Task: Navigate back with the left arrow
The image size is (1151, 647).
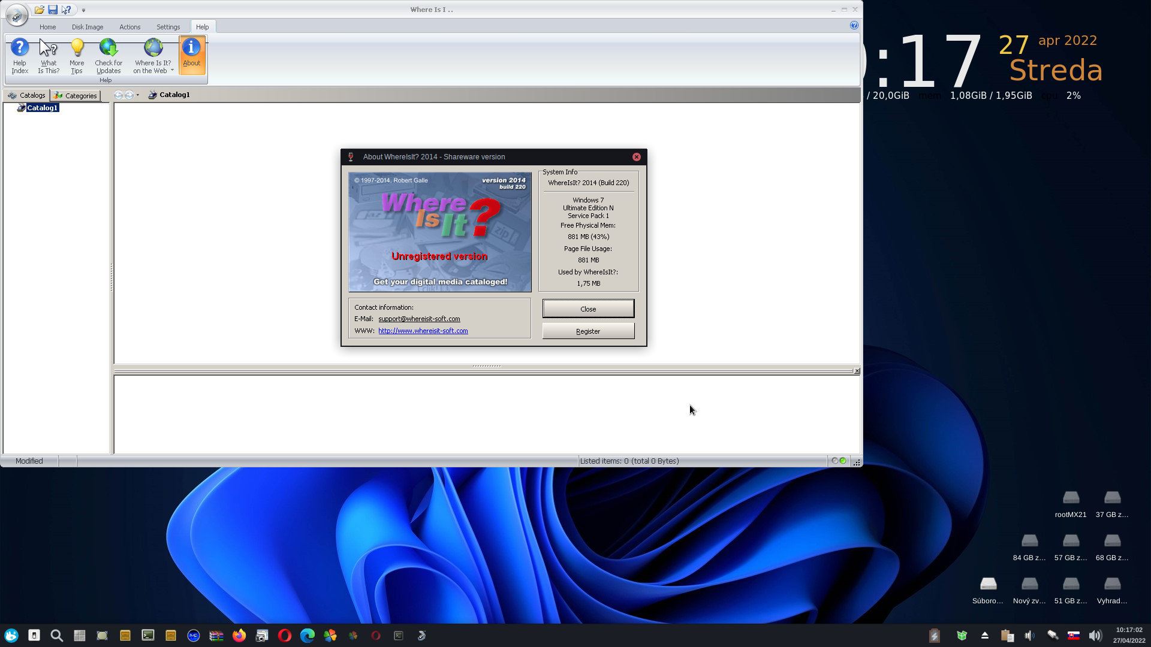Action: 119,95
